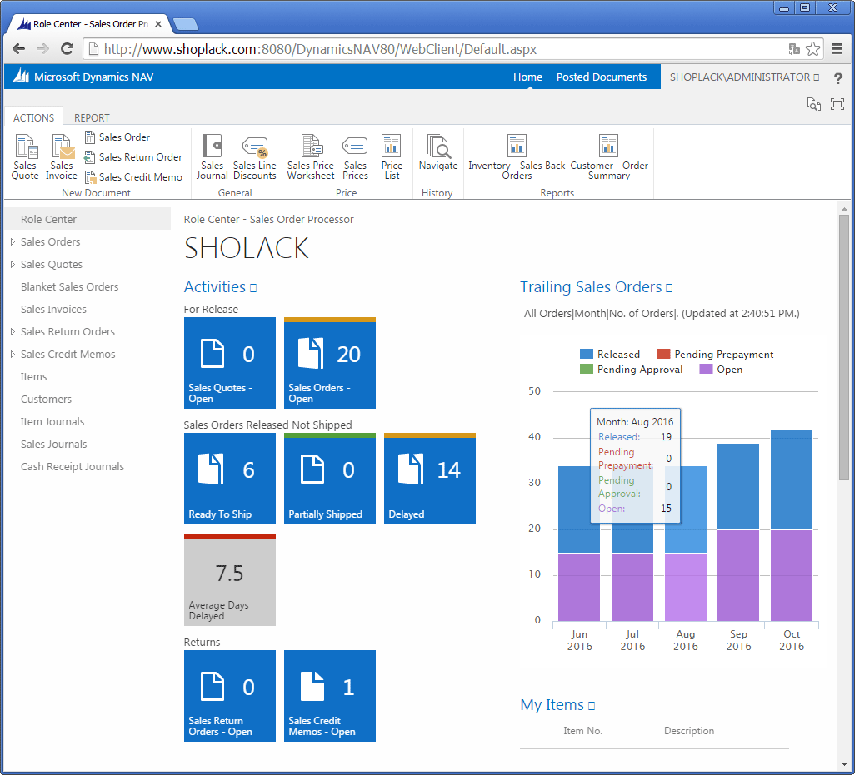This screenshot has width=855, height=775.
Task: Open the Delayed orders tile
Action: pyautogui.click(x=430, y=479)
